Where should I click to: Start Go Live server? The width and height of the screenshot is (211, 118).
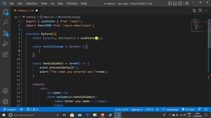pos(188,109)
